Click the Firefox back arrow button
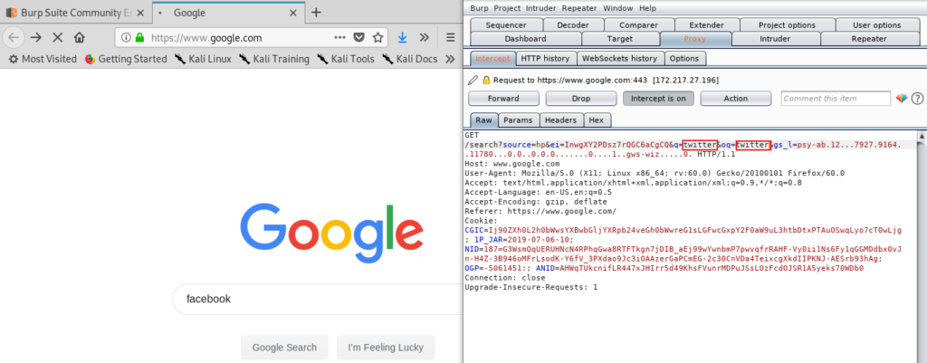 coord(13,37)
